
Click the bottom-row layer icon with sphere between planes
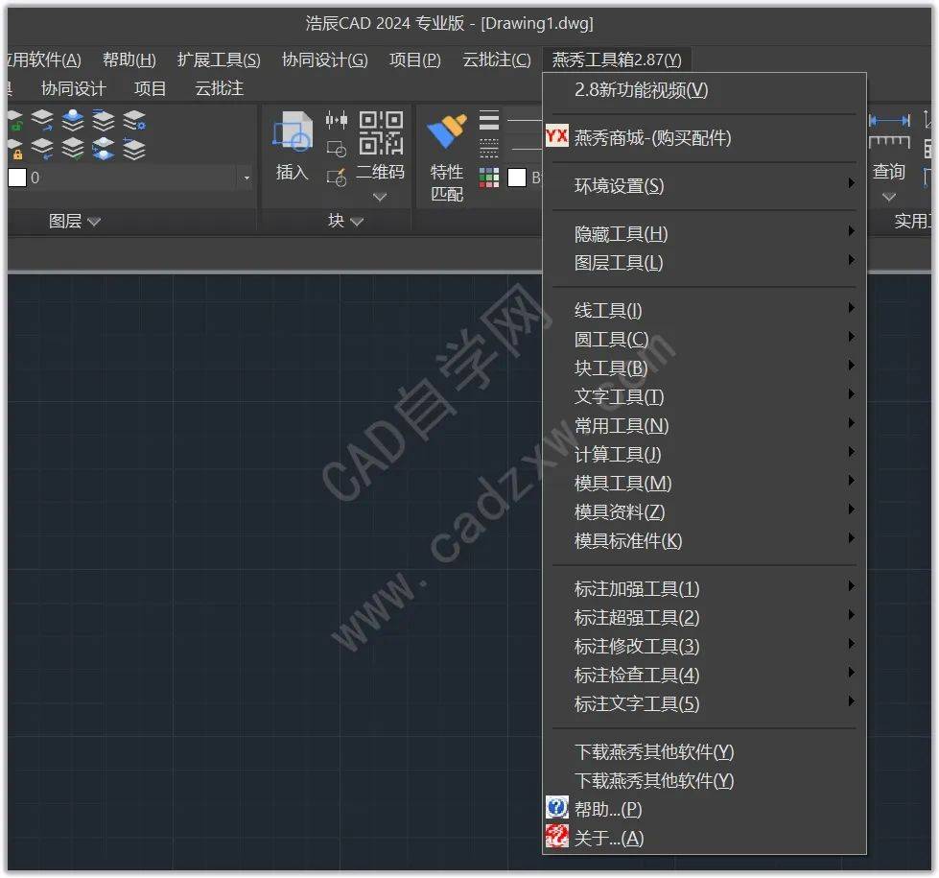click(x=104, y=149)
